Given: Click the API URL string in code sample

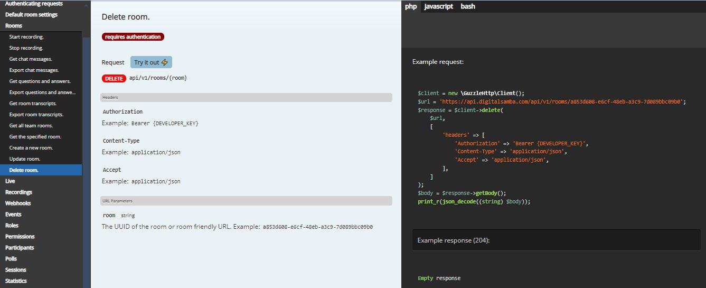Looking at the screenshot, I should click(x=561, y=101).
